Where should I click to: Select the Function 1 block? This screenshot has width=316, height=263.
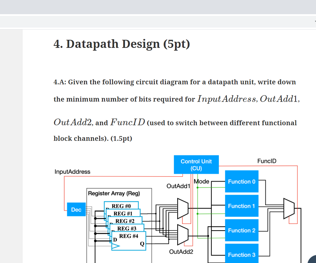[241, 206]
